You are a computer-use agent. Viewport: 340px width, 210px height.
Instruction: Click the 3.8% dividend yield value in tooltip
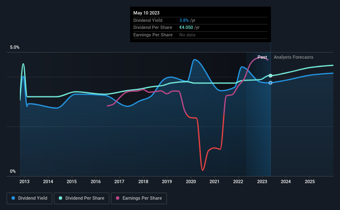point(184,20)
